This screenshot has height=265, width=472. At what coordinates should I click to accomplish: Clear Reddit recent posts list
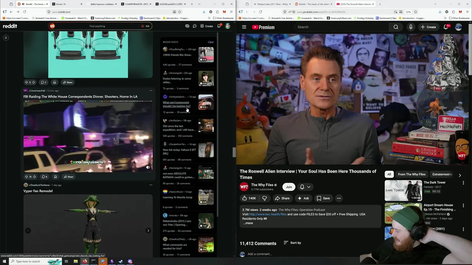[211, 42]
